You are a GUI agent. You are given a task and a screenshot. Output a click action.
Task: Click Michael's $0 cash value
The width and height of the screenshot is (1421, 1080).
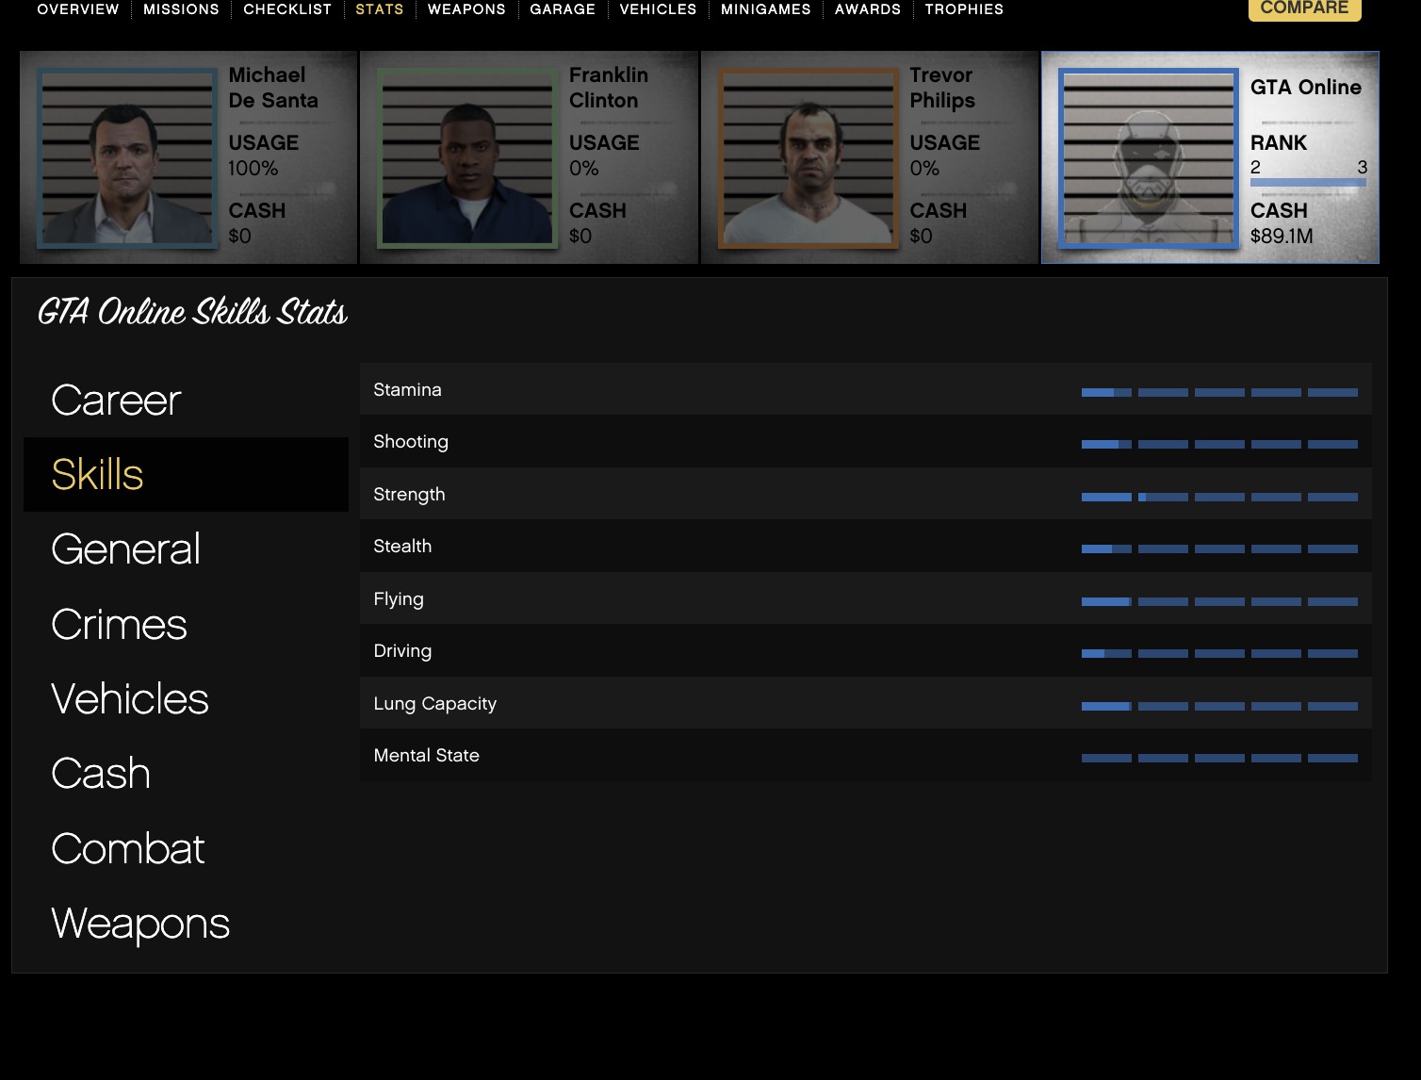[x=240, y=236]
